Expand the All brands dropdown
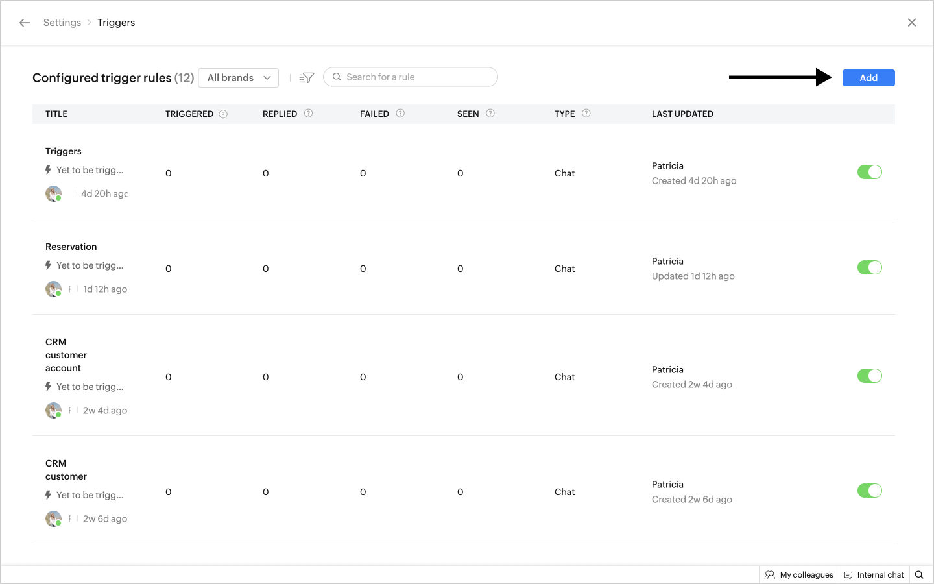934x584 pixels. pyautogui.click(x=239, y=78)
